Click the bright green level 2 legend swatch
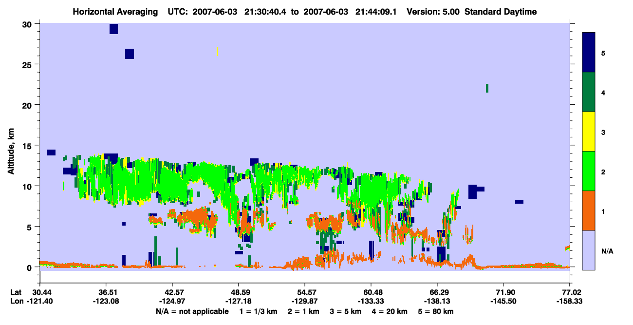 point(589,171)
